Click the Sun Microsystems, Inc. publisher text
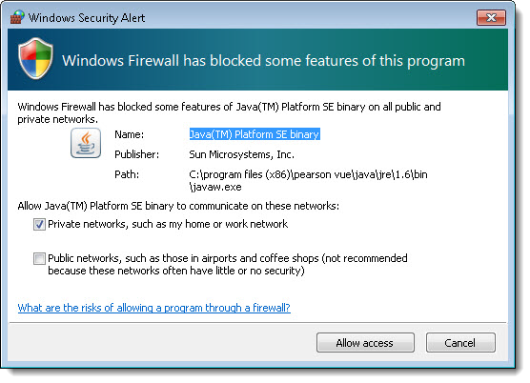530x383 pixels. pos(242,154)
